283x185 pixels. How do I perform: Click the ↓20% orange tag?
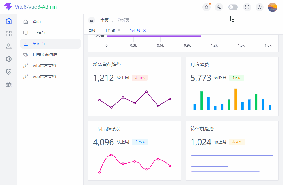(237, 142)
